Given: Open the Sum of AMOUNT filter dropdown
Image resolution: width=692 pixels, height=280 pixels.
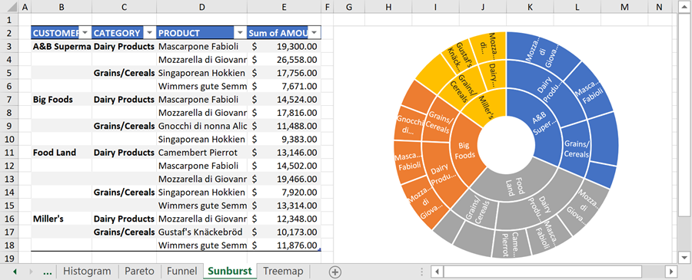Looking at the screenshot, I should [314, 33].
